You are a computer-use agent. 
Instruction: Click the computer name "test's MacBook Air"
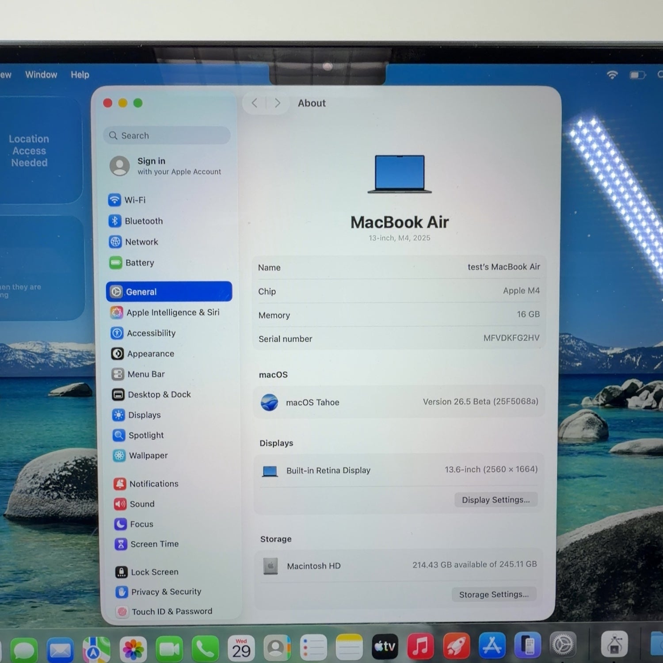pos(504,267)
